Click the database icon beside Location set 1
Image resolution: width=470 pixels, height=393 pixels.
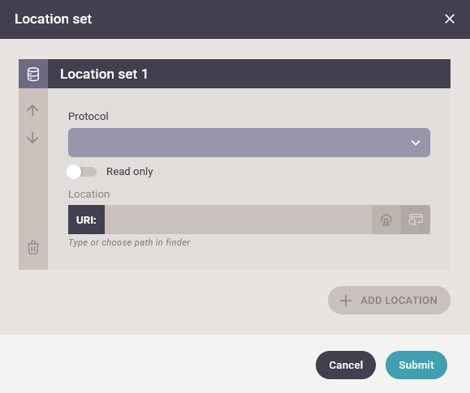click(x=33, y=74)
